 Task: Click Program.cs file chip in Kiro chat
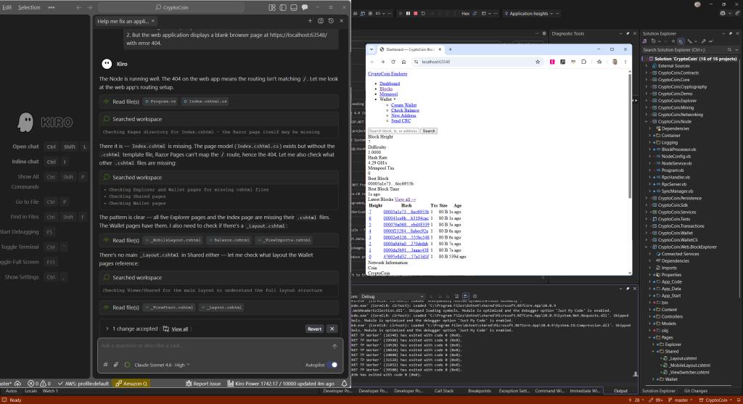point(160,102)
